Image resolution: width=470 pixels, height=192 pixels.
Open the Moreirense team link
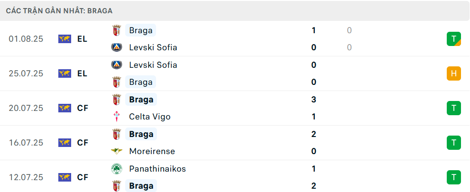click(152, 151)
